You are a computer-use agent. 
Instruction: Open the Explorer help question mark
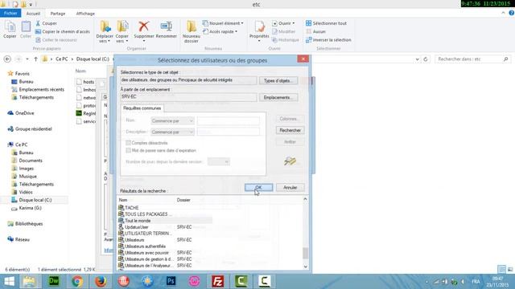[512, 13]
